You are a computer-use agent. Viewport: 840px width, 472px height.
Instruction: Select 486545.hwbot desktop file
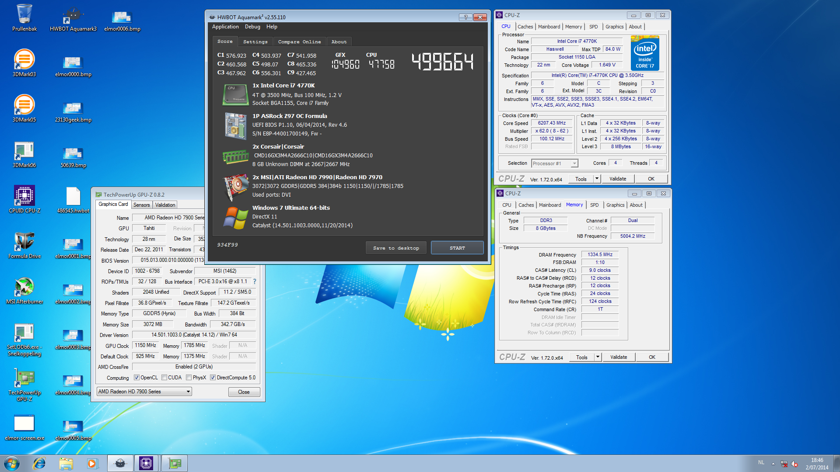pos(73,199)
